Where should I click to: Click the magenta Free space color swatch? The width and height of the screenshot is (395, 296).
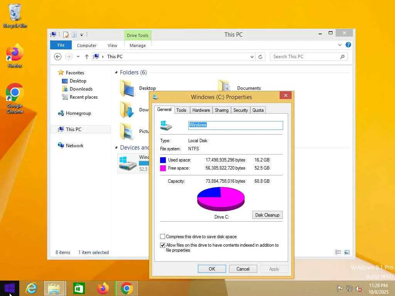[163, 168]
